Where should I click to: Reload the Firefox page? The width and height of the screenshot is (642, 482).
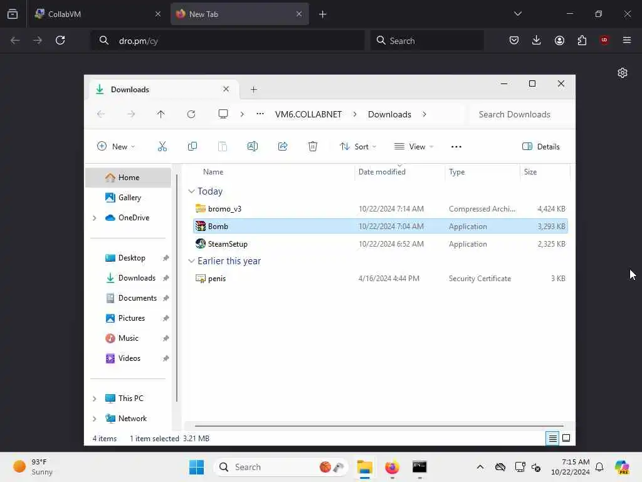tap(60, 40)
